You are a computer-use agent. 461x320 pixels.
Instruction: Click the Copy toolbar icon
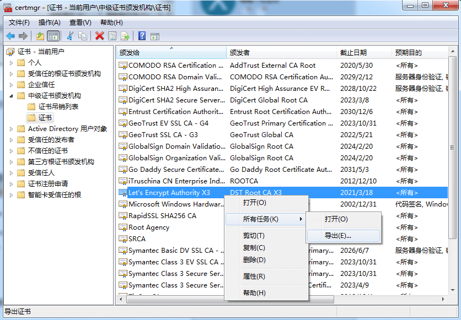(83, 36)
